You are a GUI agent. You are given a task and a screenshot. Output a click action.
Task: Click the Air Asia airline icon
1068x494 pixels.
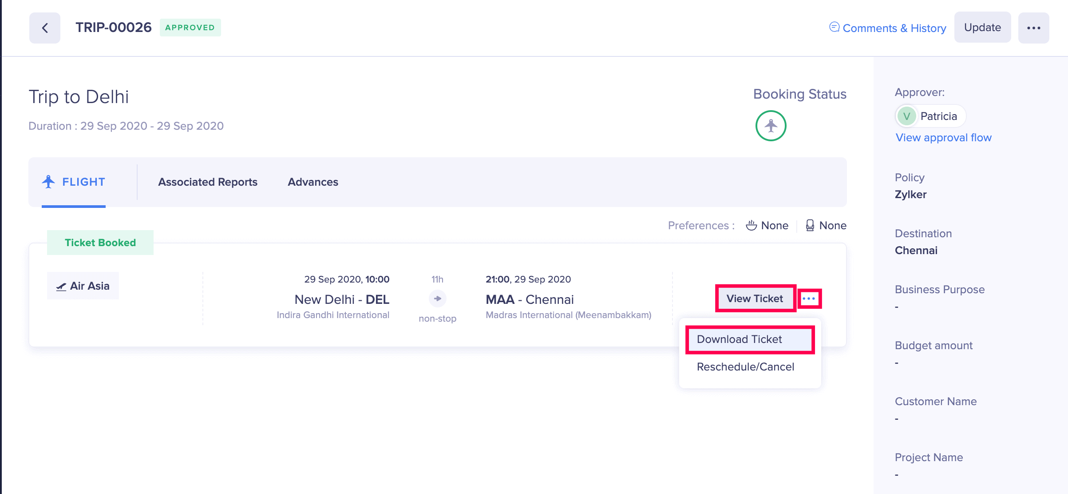click(x=61, y=287)
